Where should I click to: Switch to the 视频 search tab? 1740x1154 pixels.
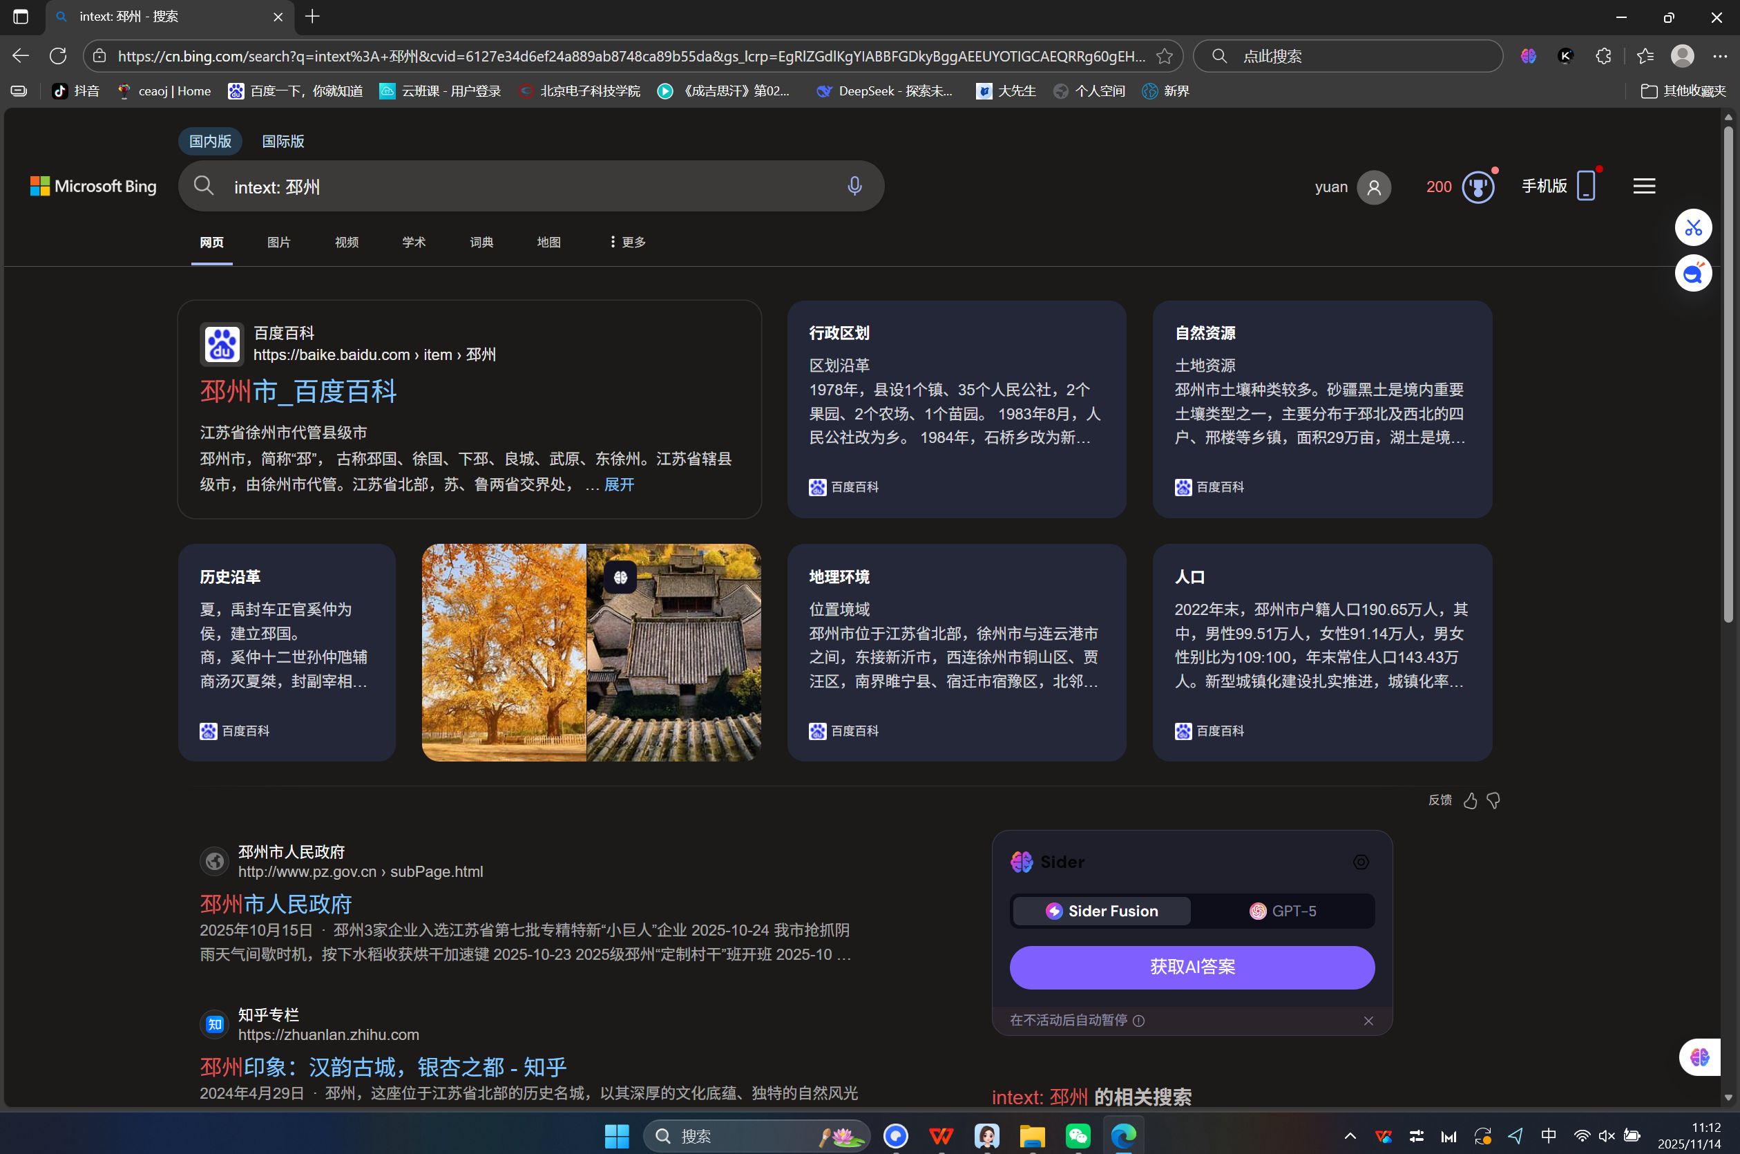coord(345,241)
